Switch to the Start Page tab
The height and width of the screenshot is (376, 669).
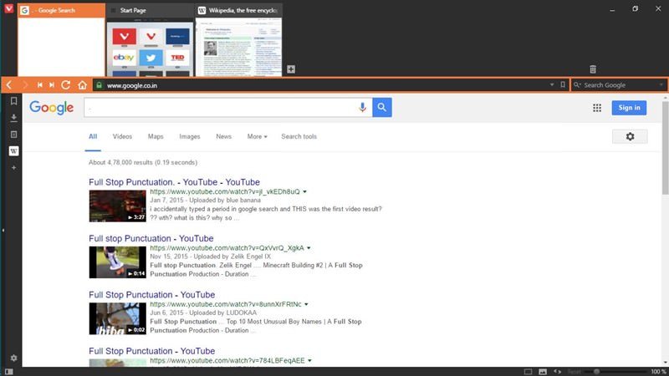[150, 10]
